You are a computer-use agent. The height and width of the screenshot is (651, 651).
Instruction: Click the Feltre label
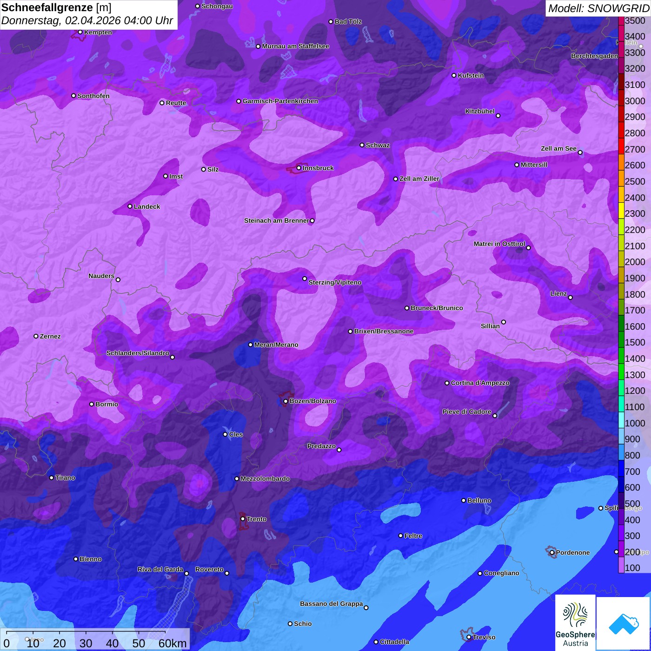tap(413, 536)
